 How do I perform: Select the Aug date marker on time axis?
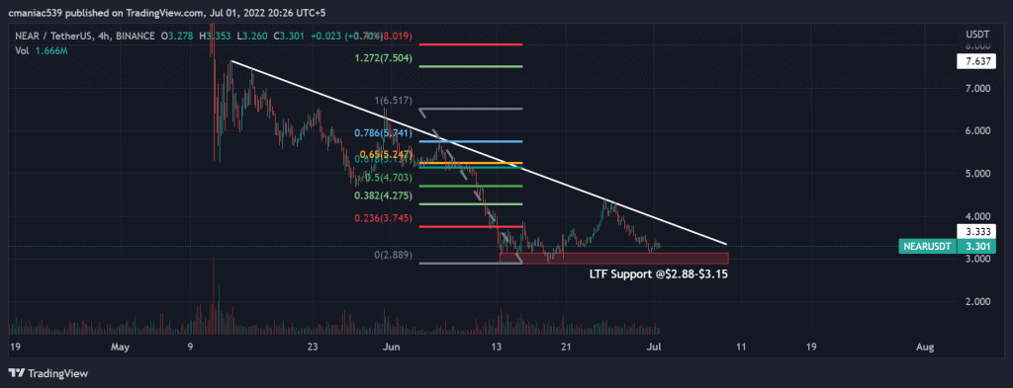tap(925, 347)
